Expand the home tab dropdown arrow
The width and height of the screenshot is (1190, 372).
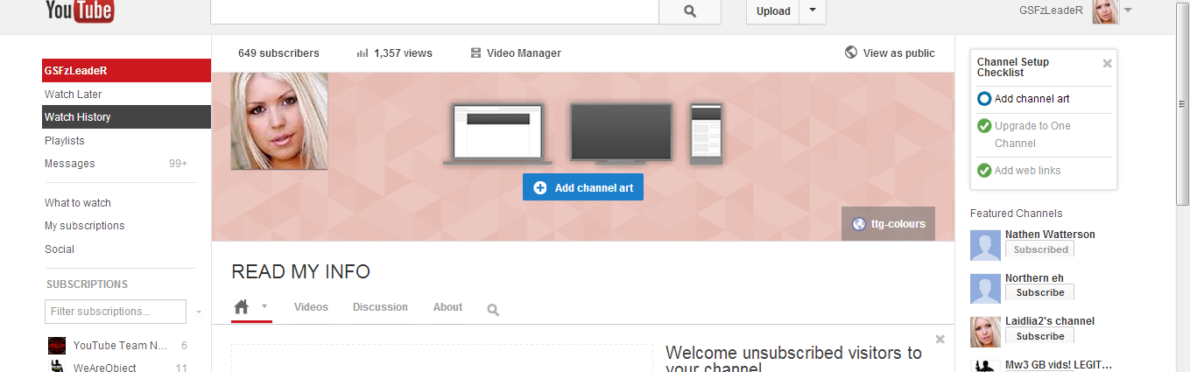264,306
